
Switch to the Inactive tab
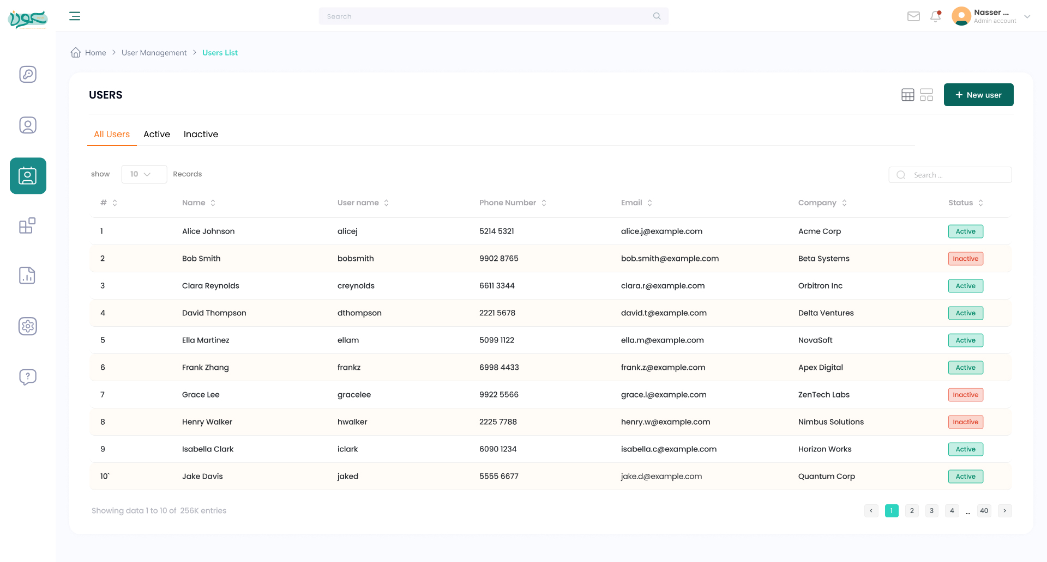click(x=201, y=134)
